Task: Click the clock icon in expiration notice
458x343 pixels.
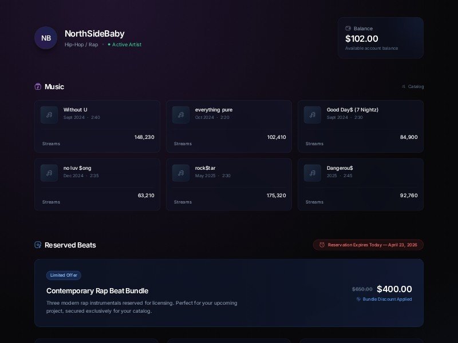Action: pyautogui.click(x=322, y=245)
